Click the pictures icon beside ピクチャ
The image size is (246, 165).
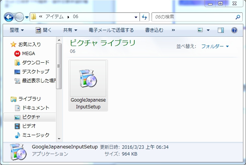[17, 117]
